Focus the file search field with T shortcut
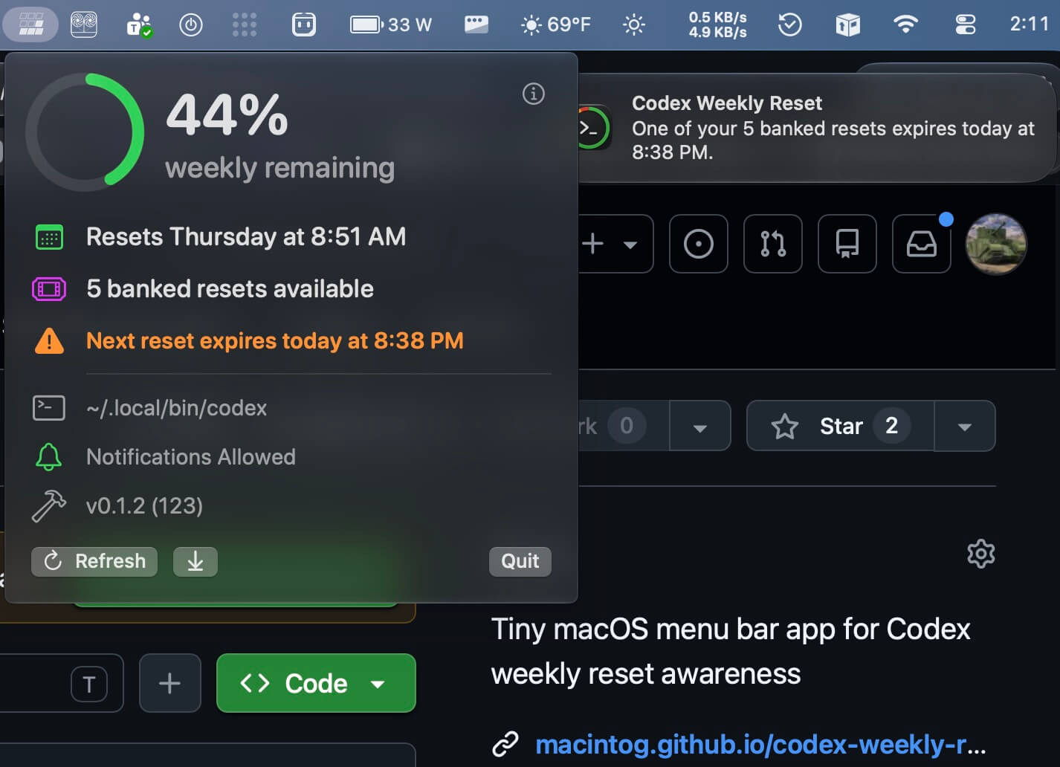This screenshot has height=767, width=1060. pos(61,683)
